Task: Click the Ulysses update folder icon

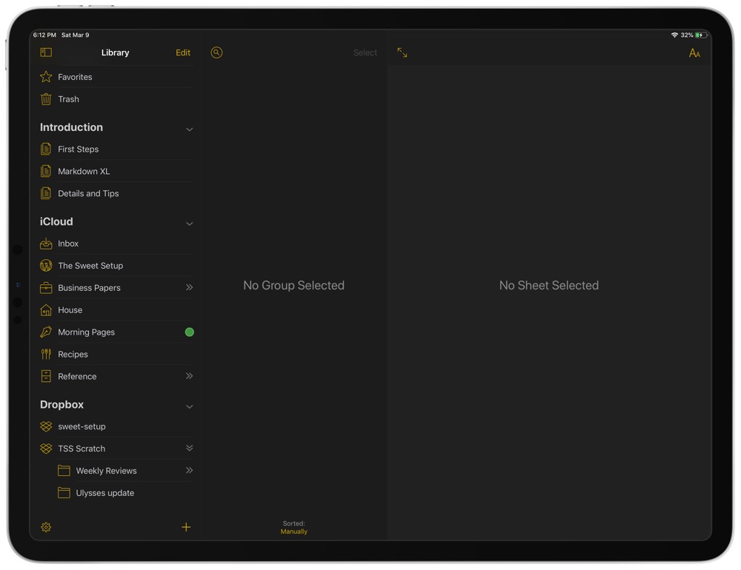Action: coord(64,492)
